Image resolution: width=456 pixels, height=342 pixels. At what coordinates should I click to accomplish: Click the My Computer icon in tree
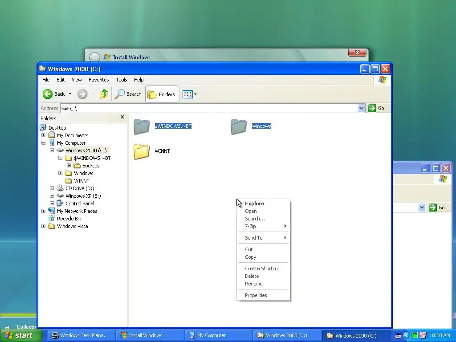click(x=52, y=143)
